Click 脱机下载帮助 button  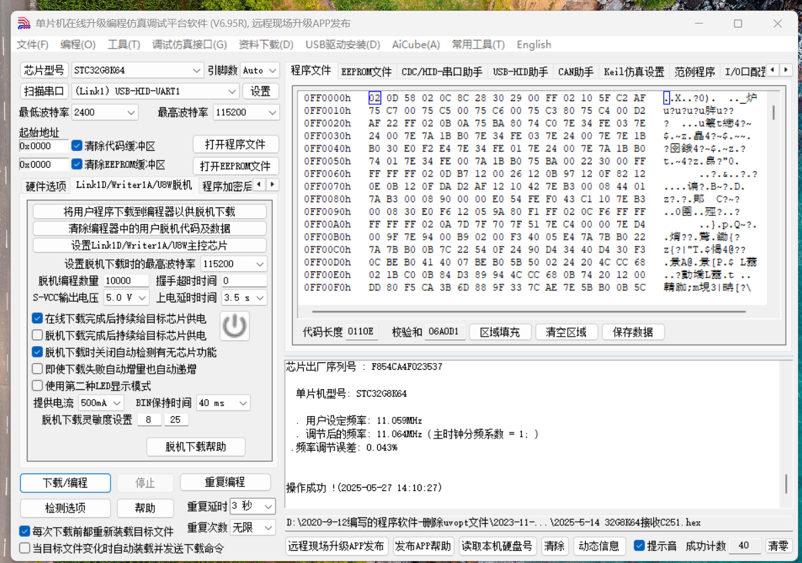[x=195, y=447]
